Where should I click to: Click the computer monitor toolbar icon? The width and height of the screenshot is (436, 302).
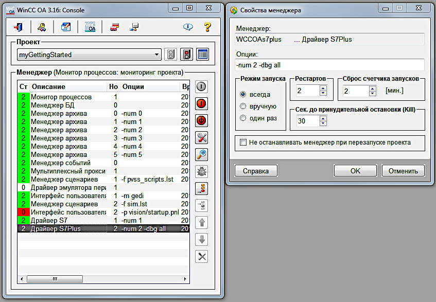[134, 27]
